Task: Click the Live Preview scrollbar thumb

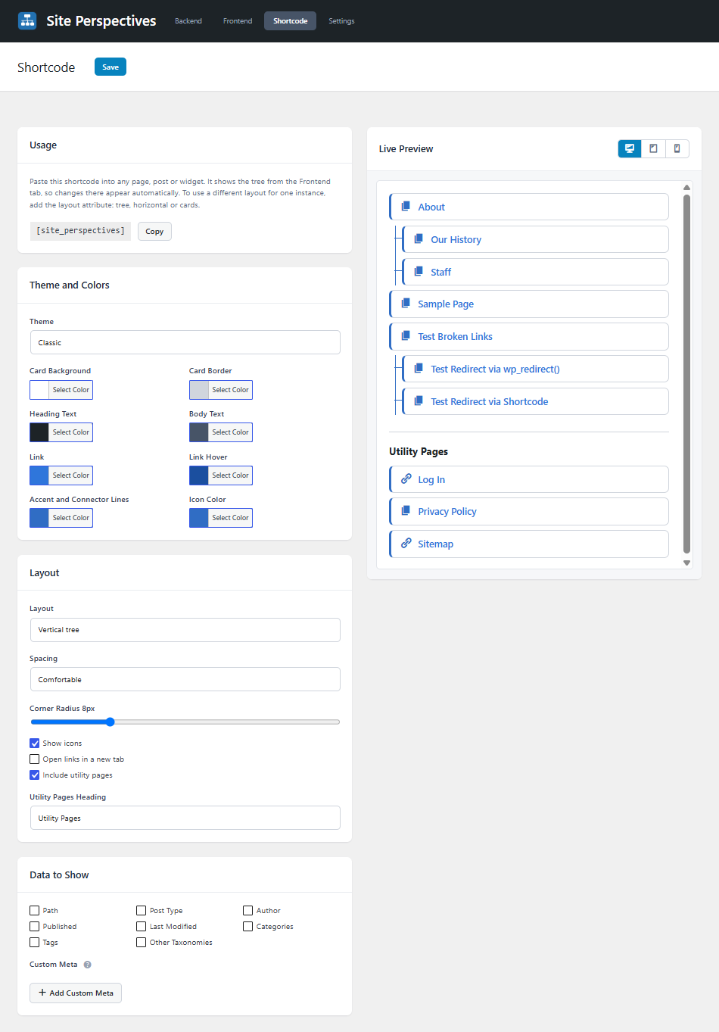Action: pos(687,374)
